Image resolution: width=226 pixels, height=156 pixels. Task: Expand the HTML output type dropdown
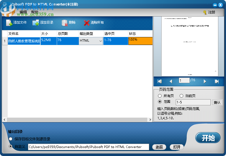click(x=100, y=41)
